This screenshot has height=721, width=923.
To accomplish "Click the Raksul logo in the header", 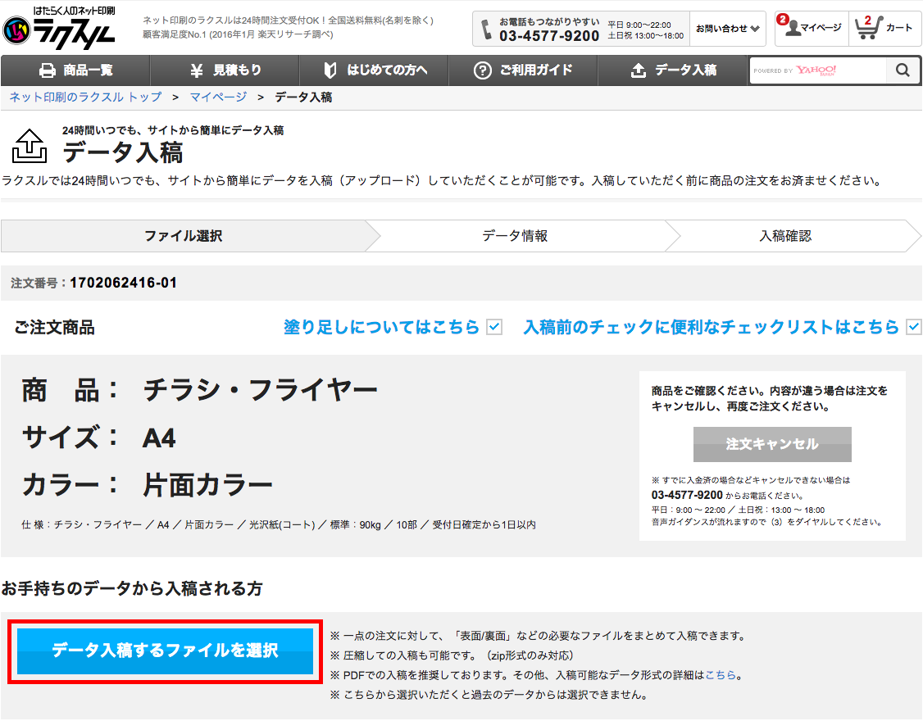I will (x=59, y=28).
